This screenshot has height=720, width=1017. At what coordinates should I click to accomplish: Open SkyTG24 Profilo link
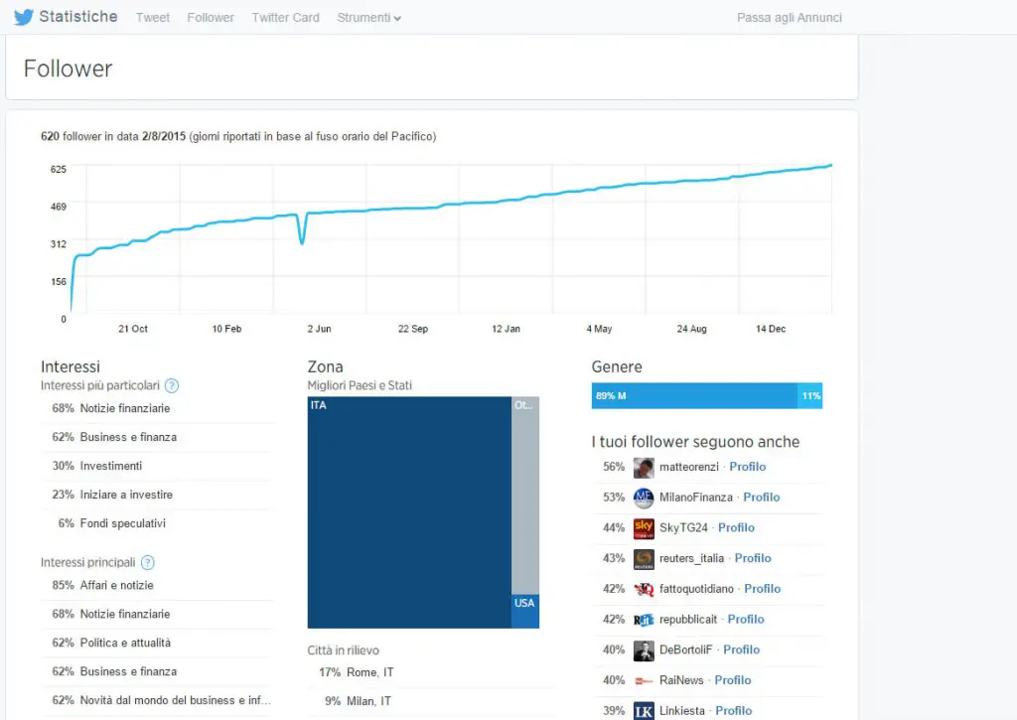(x=736, y=527)
